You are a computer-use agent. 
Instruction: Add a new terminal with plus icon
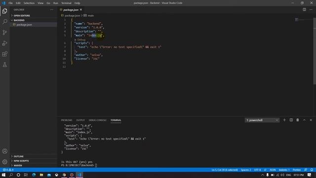coord(284,120)
